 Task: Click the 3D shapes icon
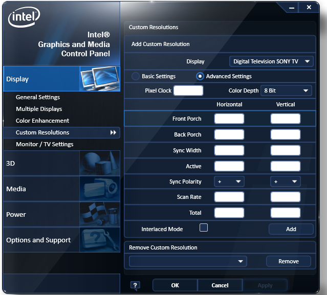(100, 163)
